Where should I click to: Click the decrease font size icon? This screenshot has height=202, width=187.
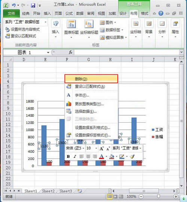click(x=108, y=149)
